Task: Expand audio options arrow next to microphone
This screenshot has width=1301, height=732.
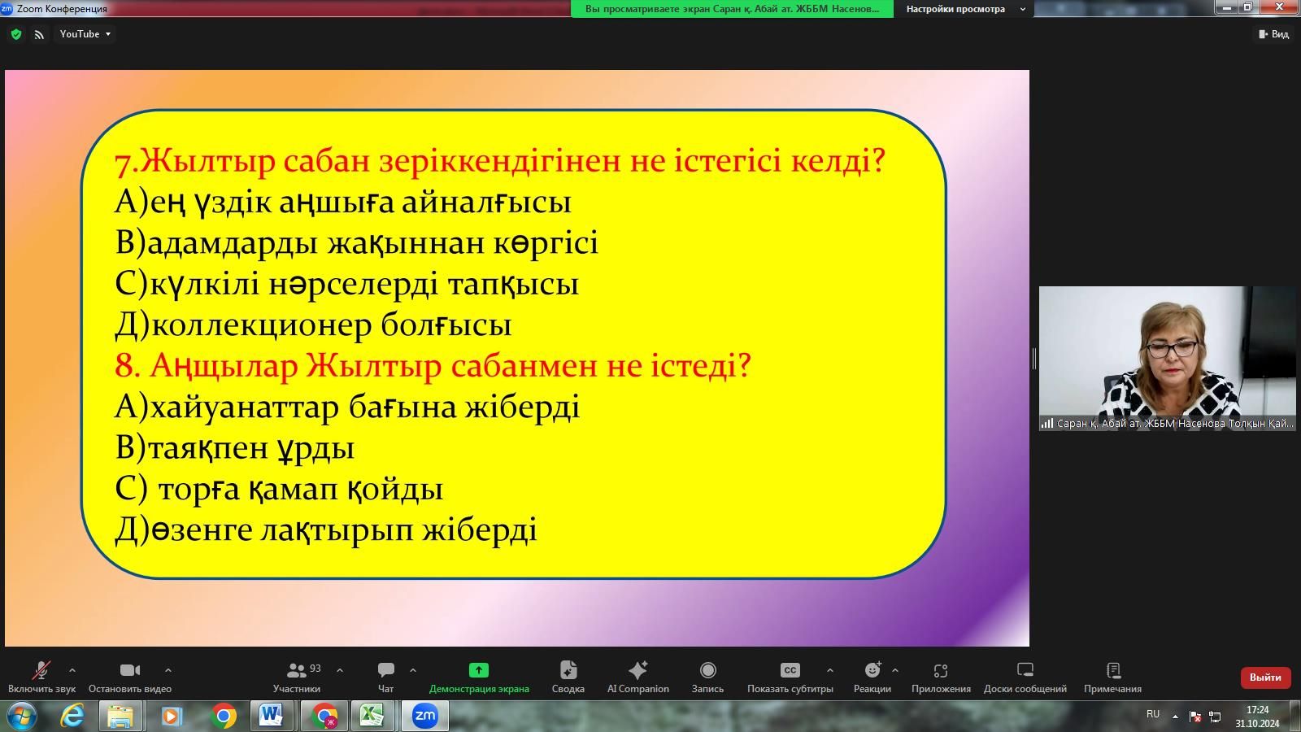Action: 72,670
